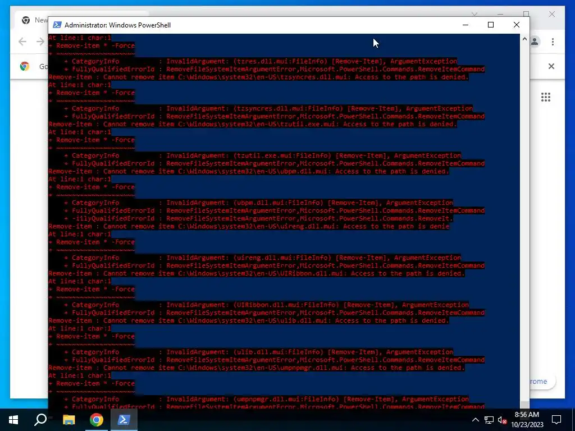Image resolution: width=575 pixels, height=431 pixels.
Task: Click the CategoryInfo line for UIRibbon.dll.mui
Action: pos(267,305)
